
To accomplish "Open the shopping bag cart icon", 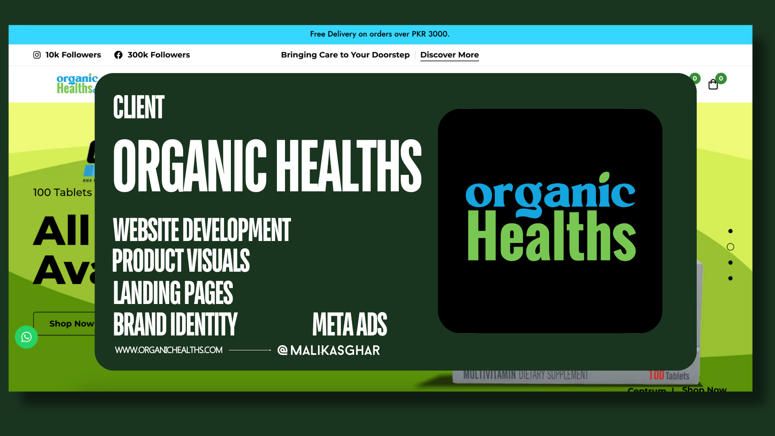I will [x=713, y=84].
